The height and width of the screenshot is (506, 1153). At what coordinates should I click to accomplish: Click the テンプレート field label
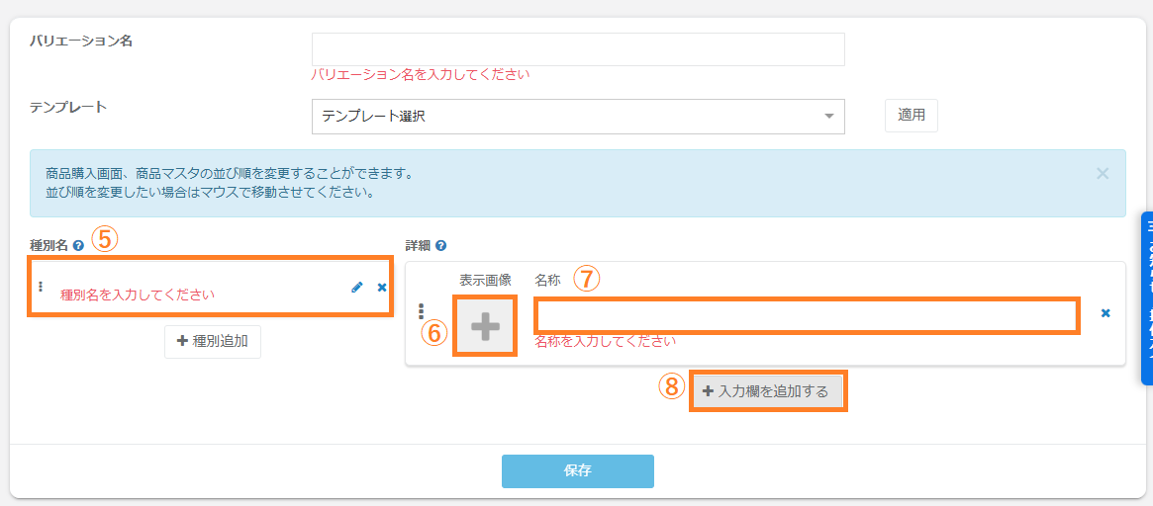[x=68, y=107]
